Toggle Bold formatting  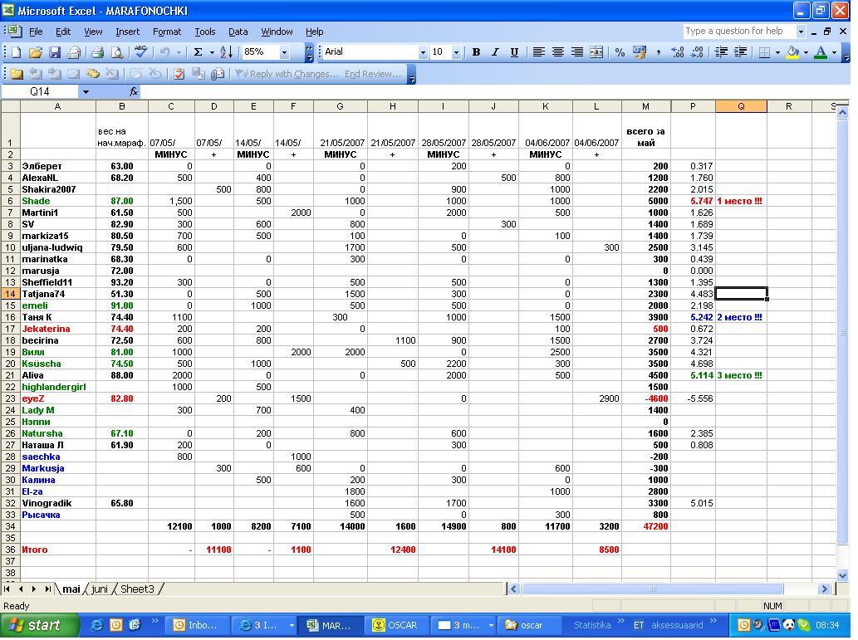point(476,52)
